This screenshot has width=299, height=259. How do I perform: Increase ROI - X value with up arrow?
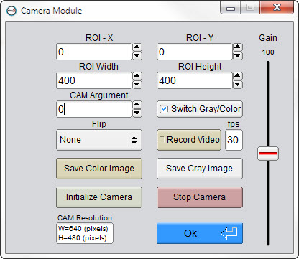click(137, 47)
